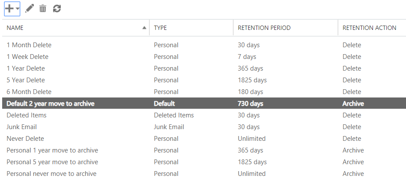The height and width of the screenshot is (185, 406).
Task: Select Default 2 year move to archive
Action: 50,104
